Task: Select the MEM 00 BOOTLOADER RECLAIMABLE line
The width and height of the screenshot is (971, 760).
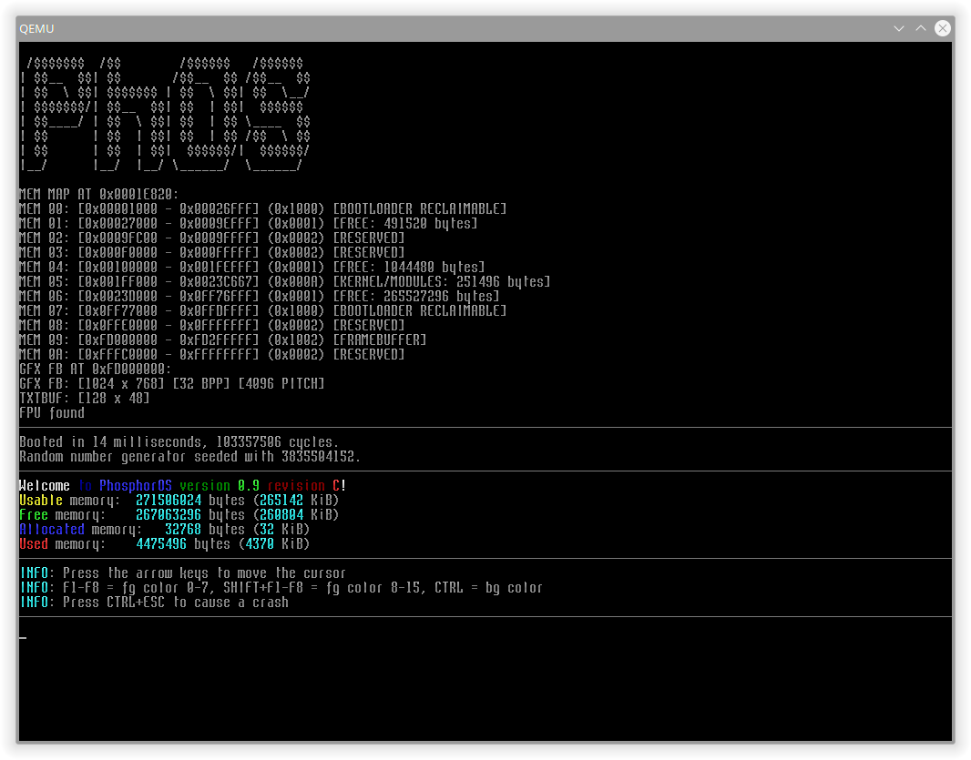Action: click(x=262, y=208)
